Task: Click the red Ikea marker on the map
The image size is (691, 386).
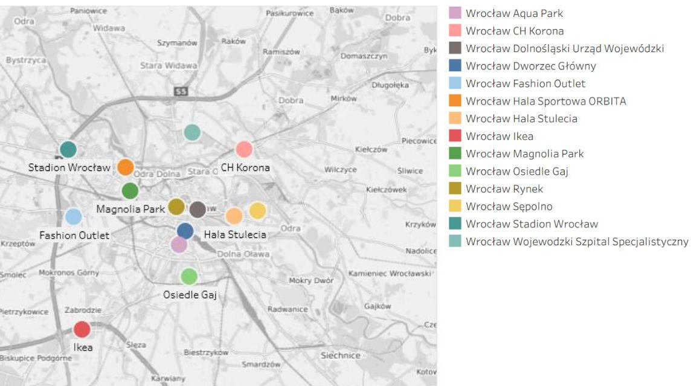Action: click(x=82, y=330)
